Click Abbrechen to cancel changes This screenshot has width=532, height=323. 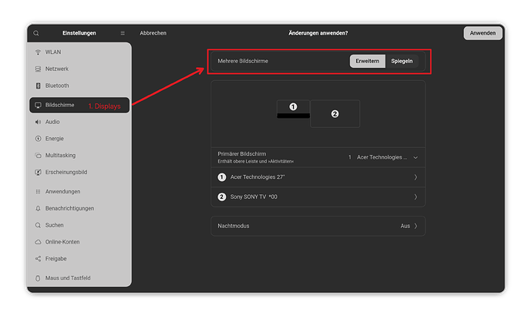[x=153, y=33]
